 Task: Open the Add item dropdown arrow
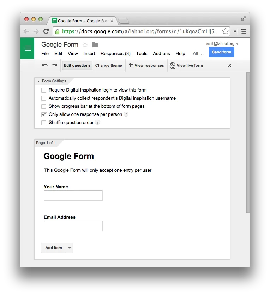(70, 248)
